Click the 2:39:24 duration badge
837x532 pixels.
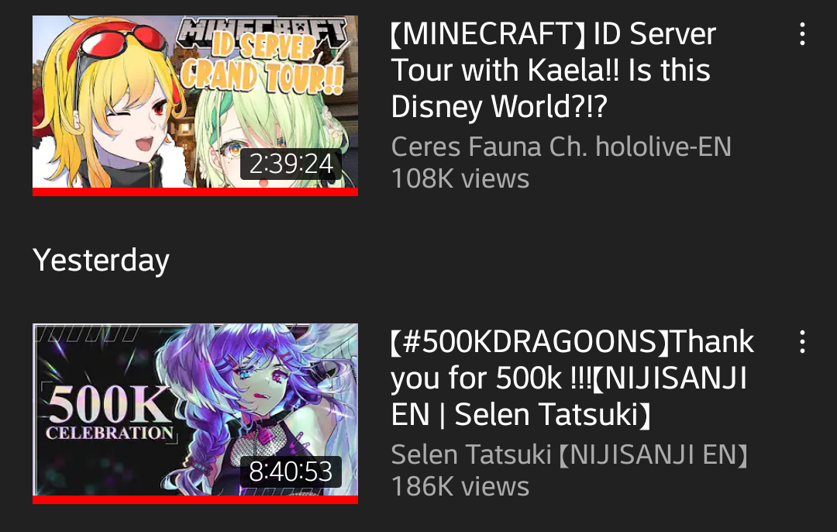291,164
